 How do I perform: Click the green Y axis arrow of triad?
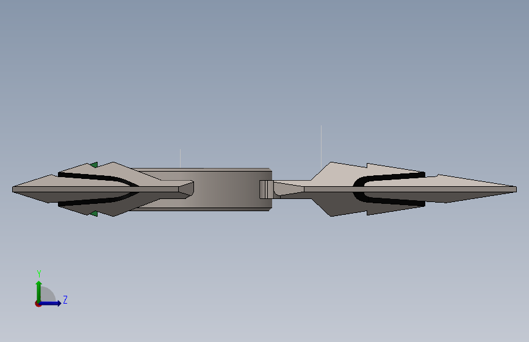[39, 291]
